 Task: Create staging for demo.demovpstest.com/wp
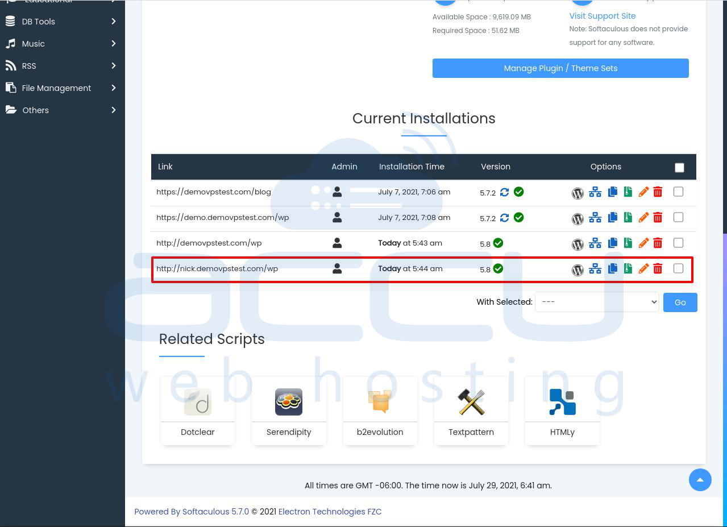pyautogui.click(x=595, y=218)
